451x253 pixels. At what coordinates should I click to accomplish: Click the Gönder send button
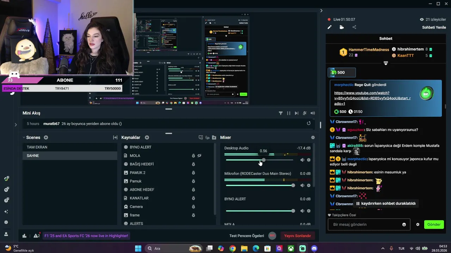434,225
